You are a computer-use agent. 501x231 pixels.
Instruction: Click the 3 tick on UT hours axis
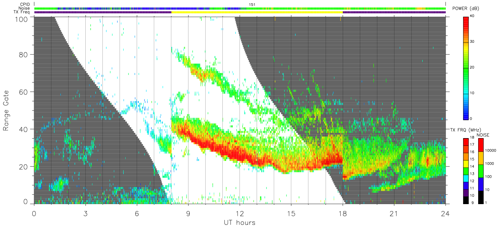85,213
